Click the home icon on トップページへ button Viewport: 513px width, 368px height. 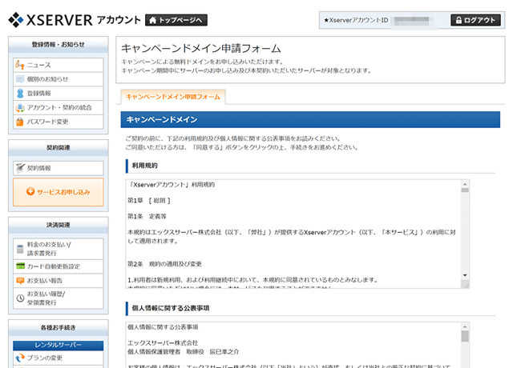152,20
